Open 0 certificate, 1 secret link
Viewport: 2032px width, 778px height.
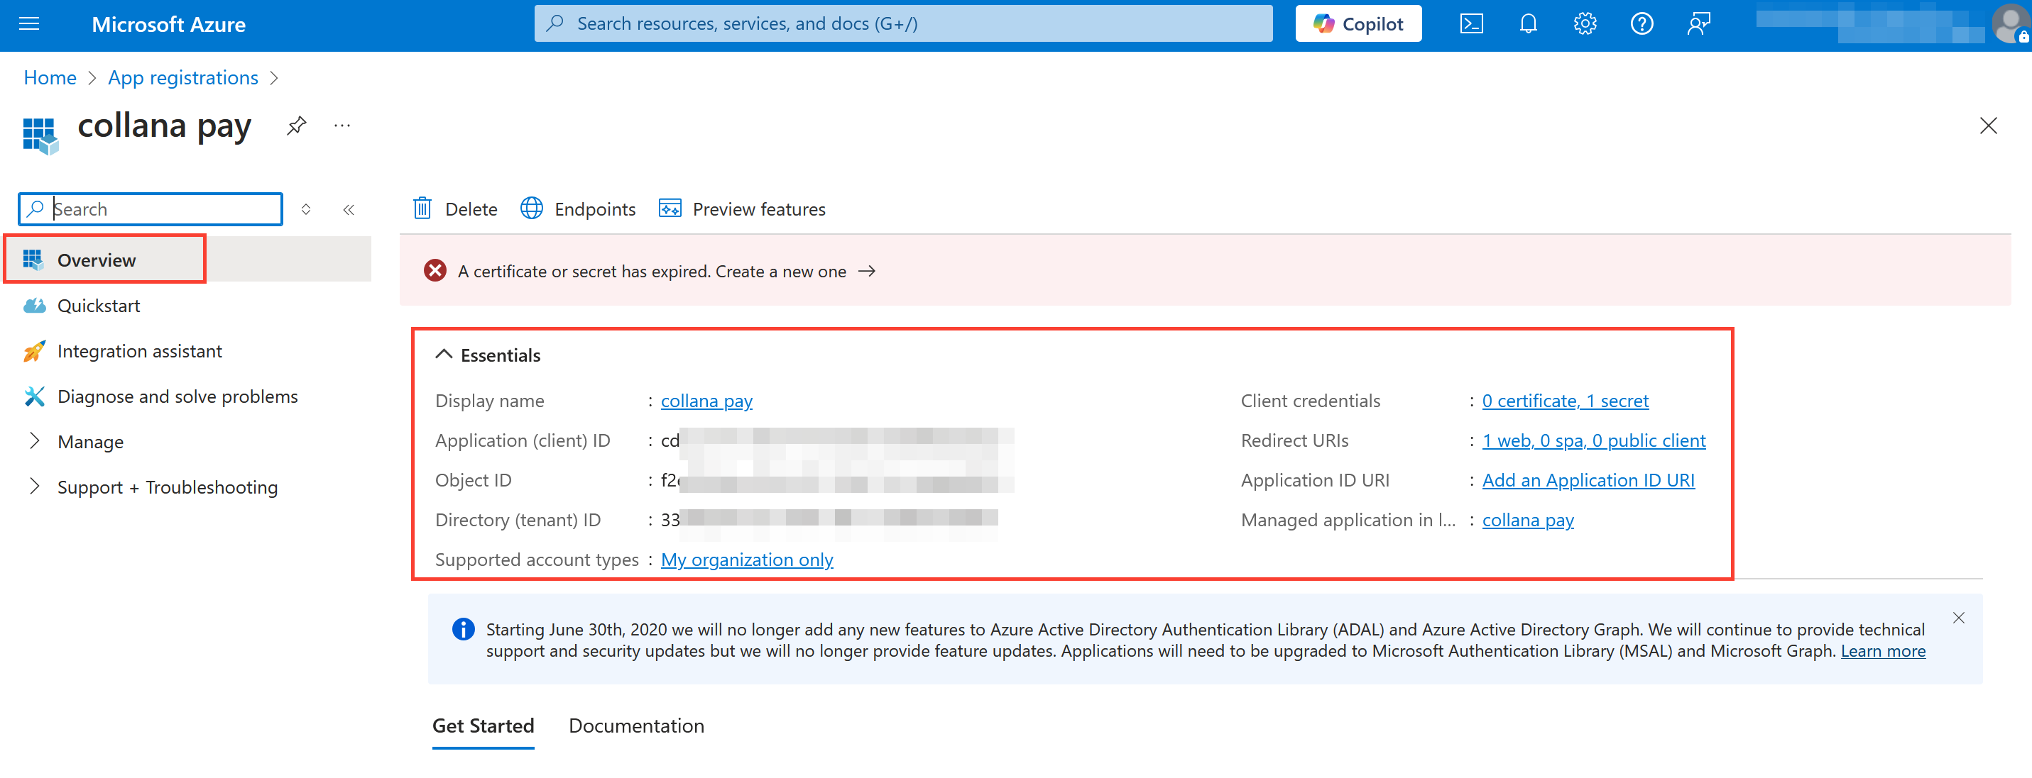(1565, 401)
